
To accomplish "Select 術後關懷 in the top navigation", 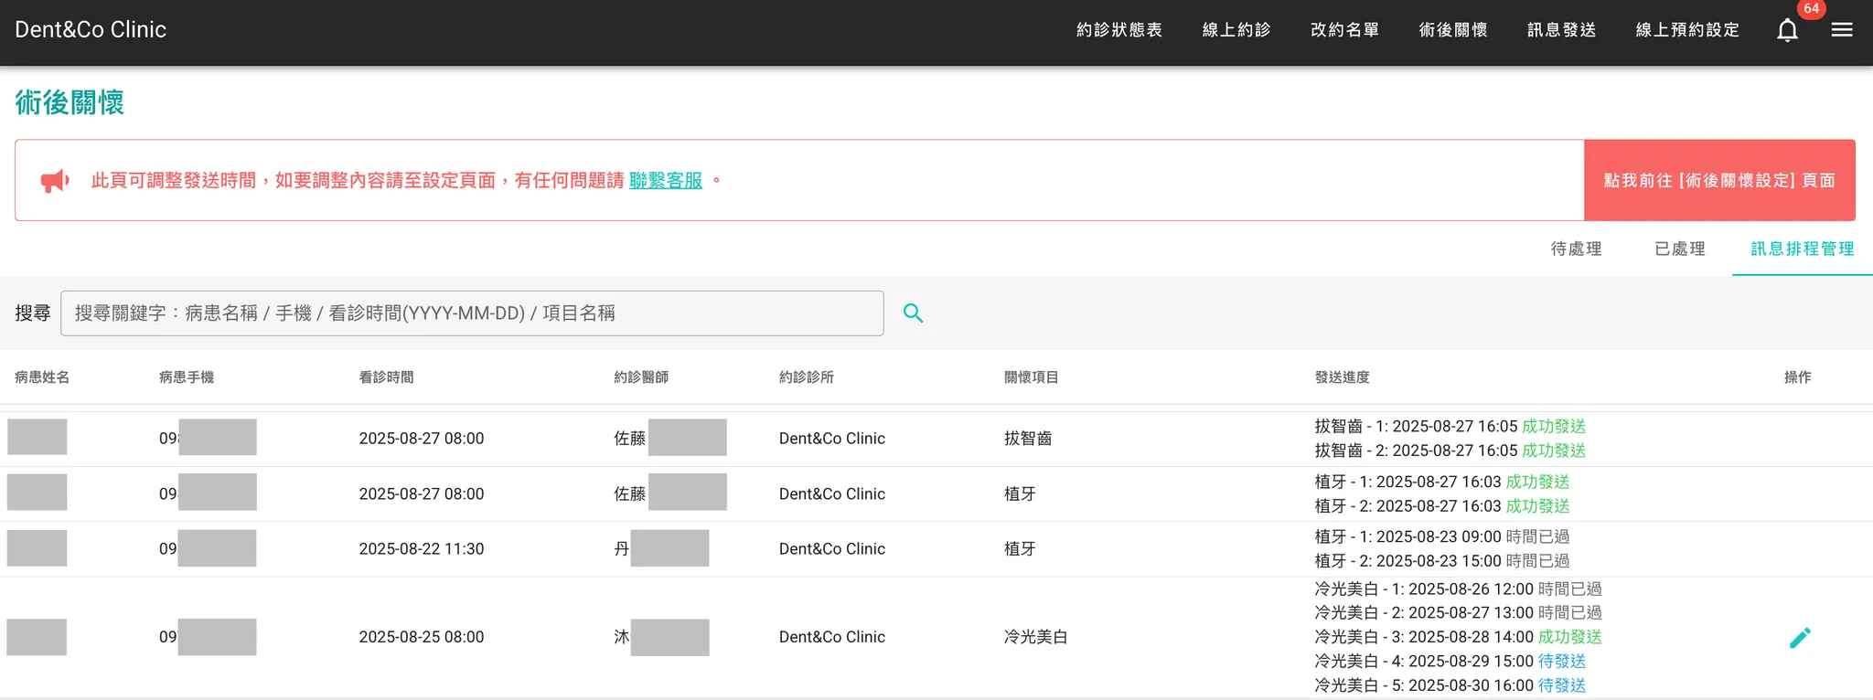I will point(1452,30).
